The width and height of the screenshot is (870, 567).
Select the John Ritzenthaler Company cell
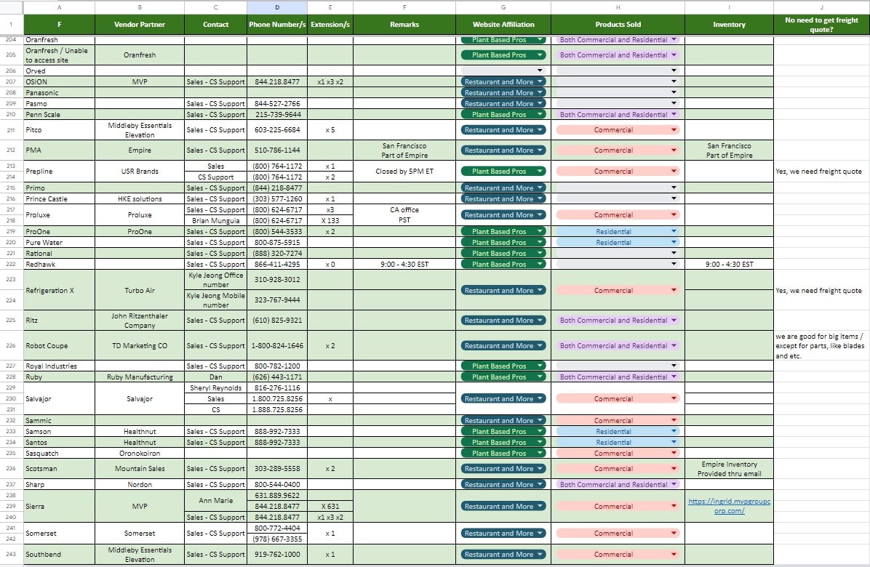coord(139,321)
